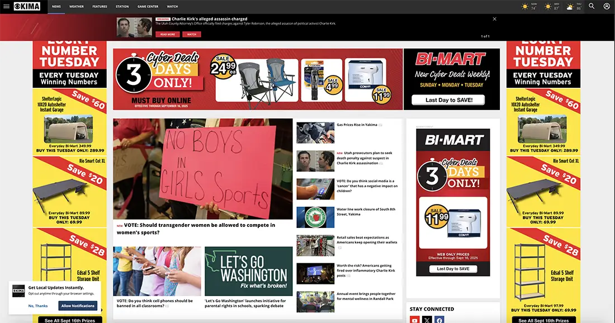The height and width of the screenshot is (323, 615).
Task: Open the Features menu
Action: pyautogui.click(x=100, y=7)
